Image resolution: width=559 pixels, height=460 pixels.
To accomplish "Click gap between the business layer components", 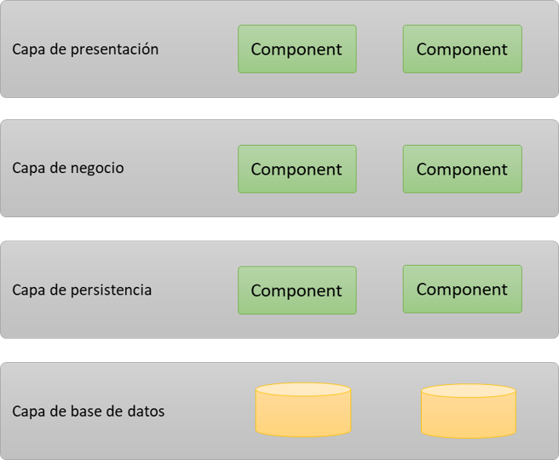I will click(x=379, y=169).
